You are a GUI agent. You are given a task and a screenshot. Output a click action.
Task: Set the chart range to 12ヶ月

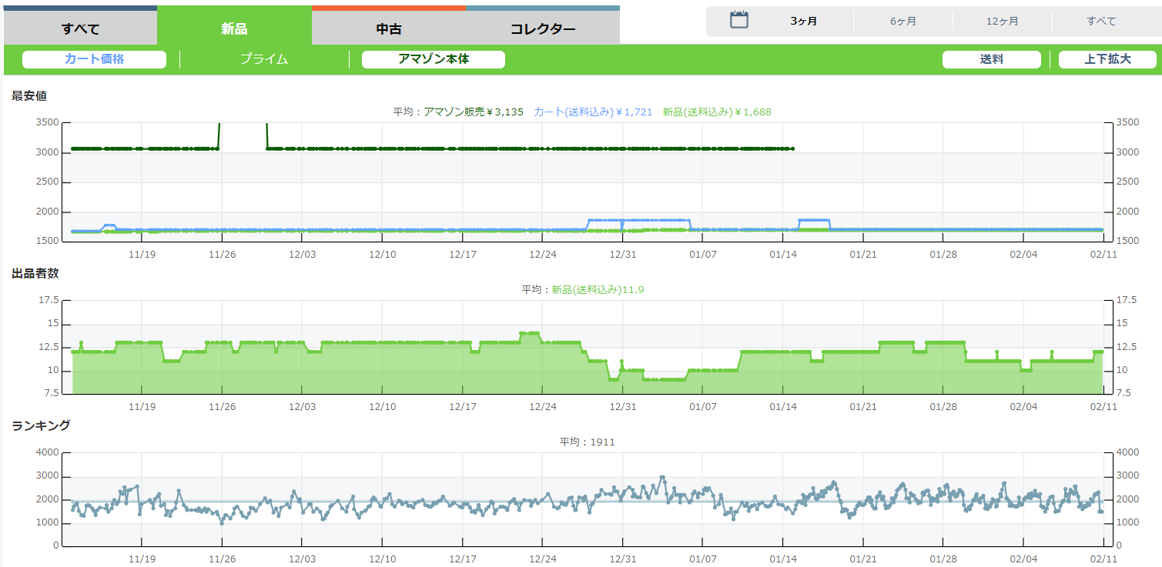pyautogui.click(x=1002, y=22)
